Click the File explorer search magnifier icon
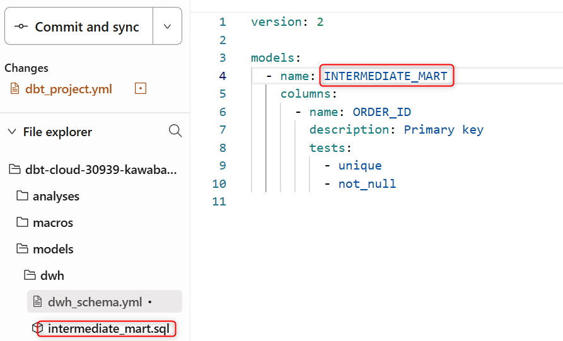The height and width of the screenshot is (341, 563). click(x=175, y=131)
